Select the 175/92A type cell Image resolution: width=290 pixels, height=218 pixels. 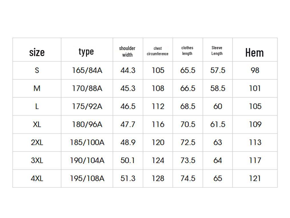[x=87, y=106]
